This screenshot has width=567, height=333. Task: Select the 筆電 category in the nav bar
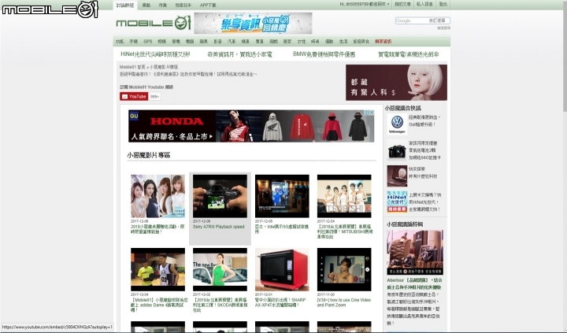pos(176,42)
